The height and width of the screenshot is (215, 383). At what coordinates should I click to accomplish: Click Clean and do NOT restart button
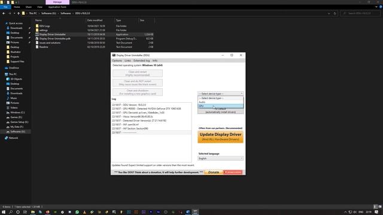click(x=138, y=82)
